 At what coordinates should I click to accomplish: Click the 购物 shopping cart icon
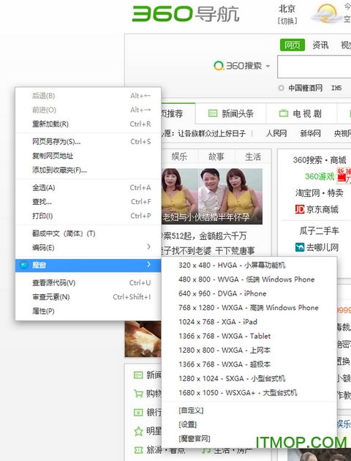tap(138, 393)
